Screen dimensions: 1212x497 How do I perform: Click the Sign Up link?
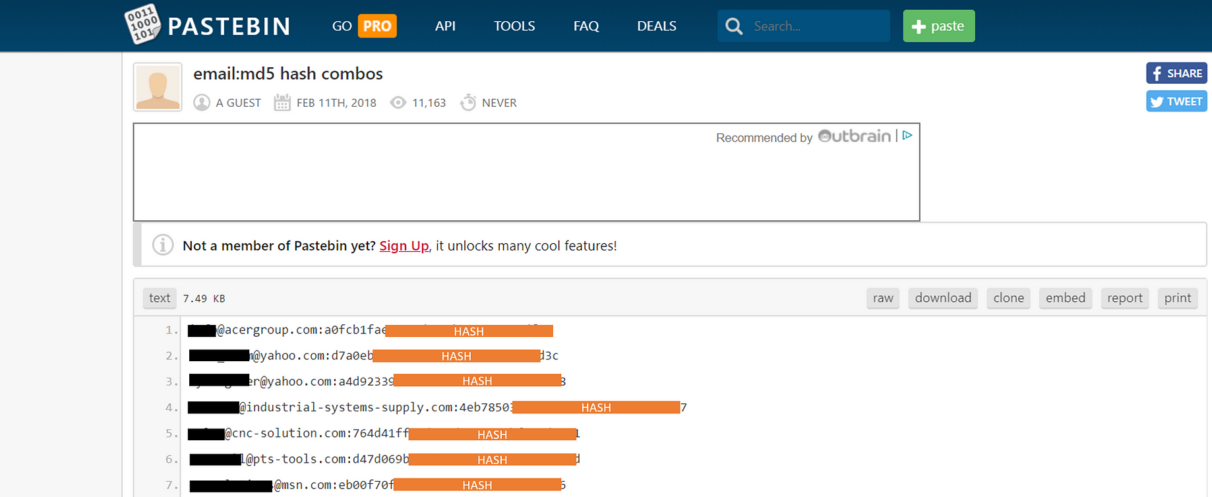click(x=404, y=246)
